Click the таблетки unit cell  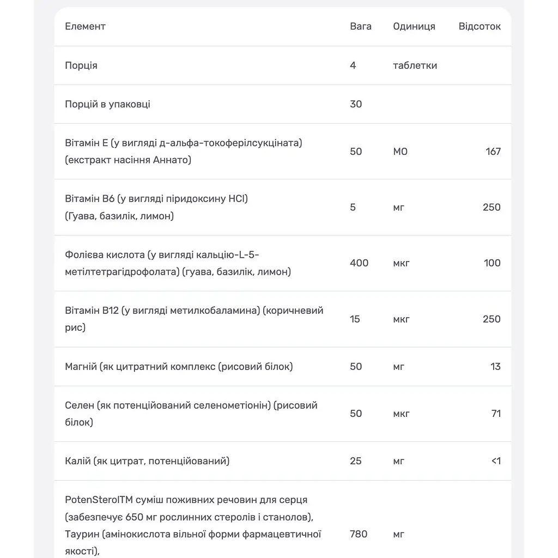pos(415,65)
